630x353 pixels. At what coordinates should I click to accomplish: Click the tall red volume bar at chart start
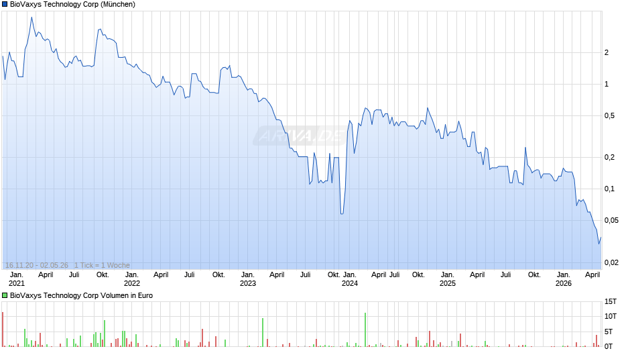(3, 330)
